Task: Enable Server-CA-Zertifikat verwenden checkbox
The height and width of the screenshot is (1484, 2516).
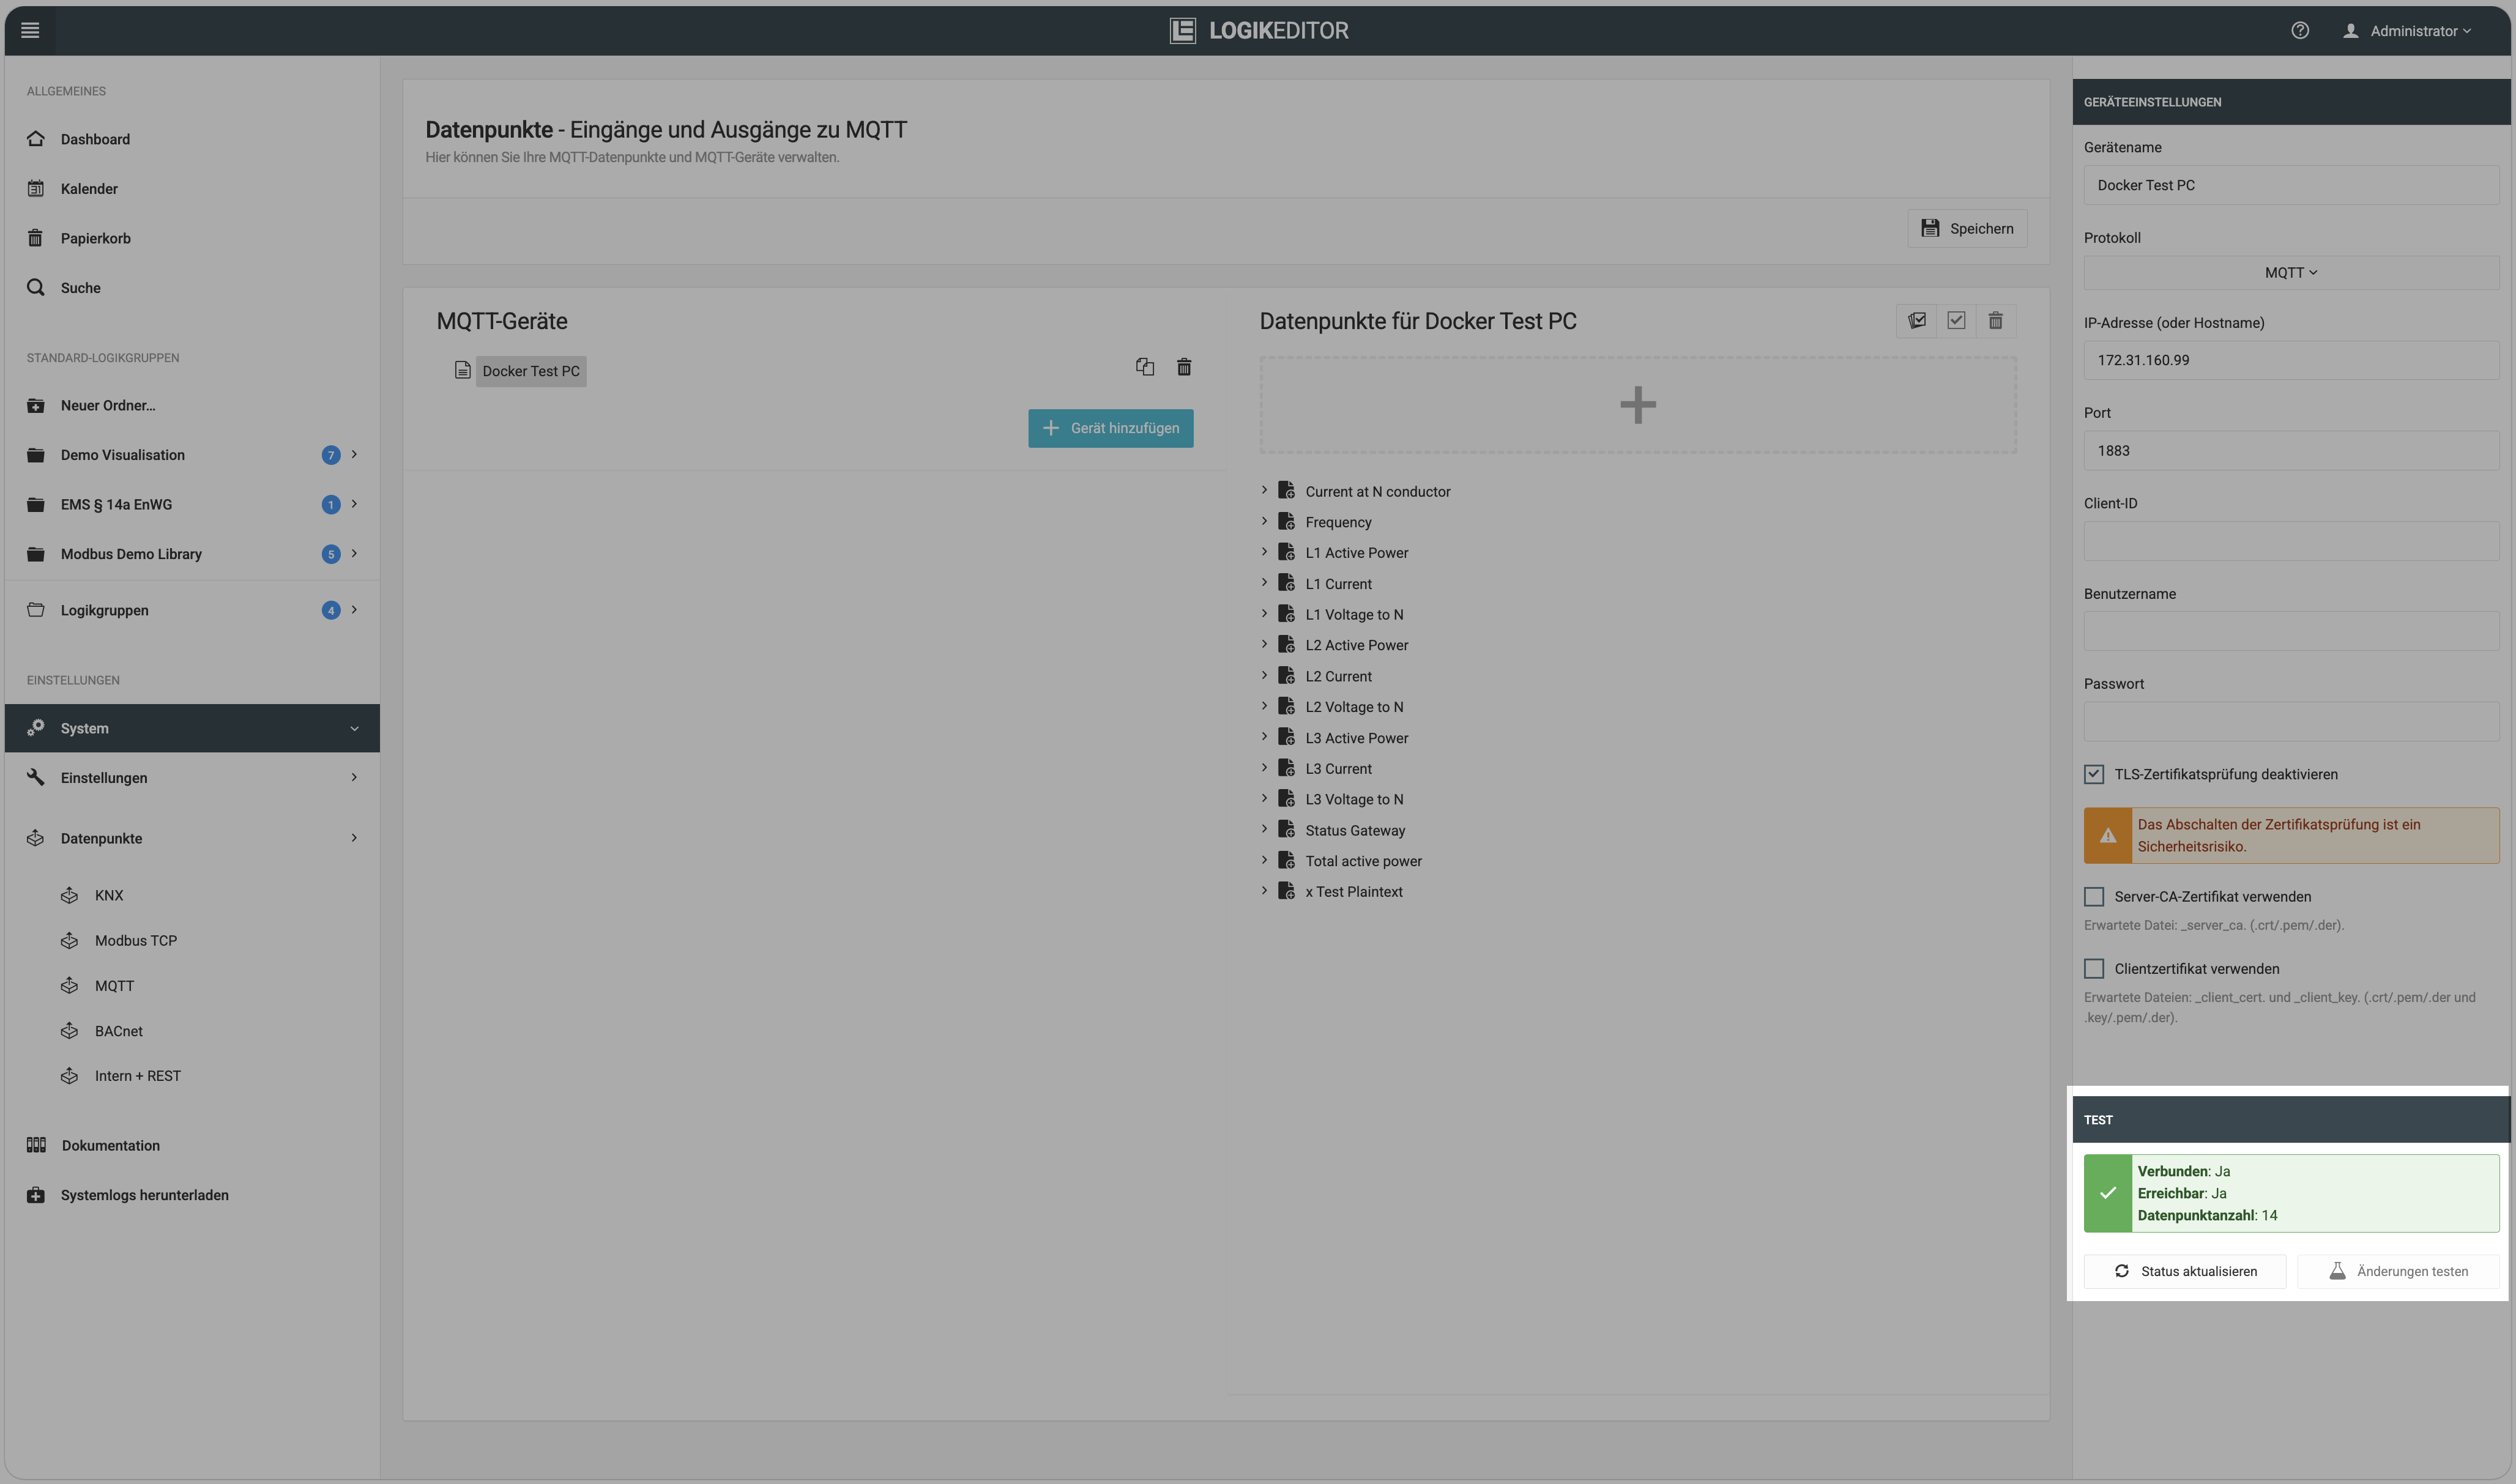Action: point(2093,896)
